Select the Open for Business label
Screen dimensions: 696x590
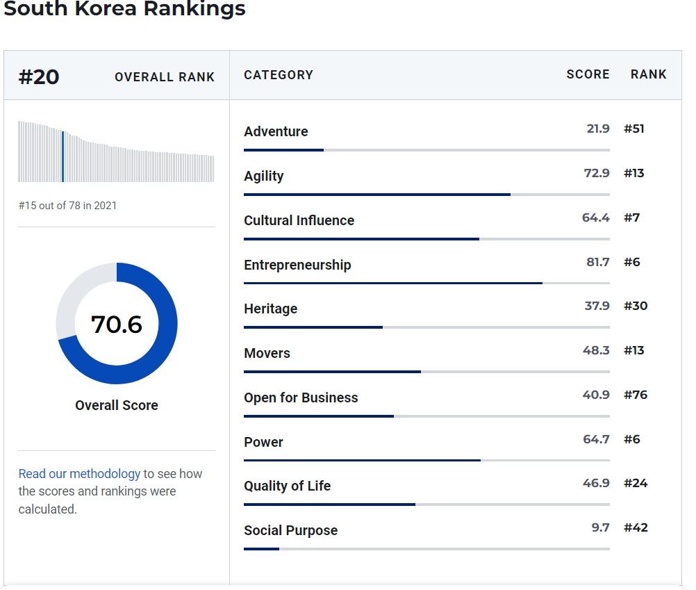pos(301,398)
